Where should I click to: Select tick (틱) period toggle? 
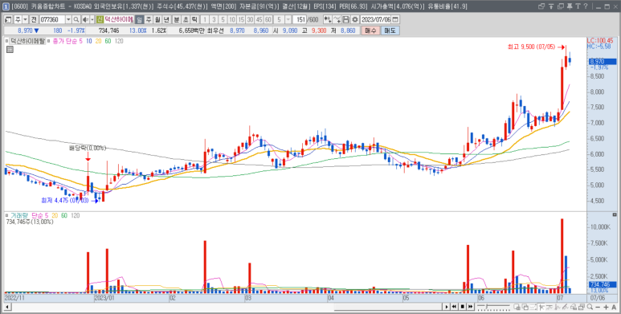click(195, 19)
